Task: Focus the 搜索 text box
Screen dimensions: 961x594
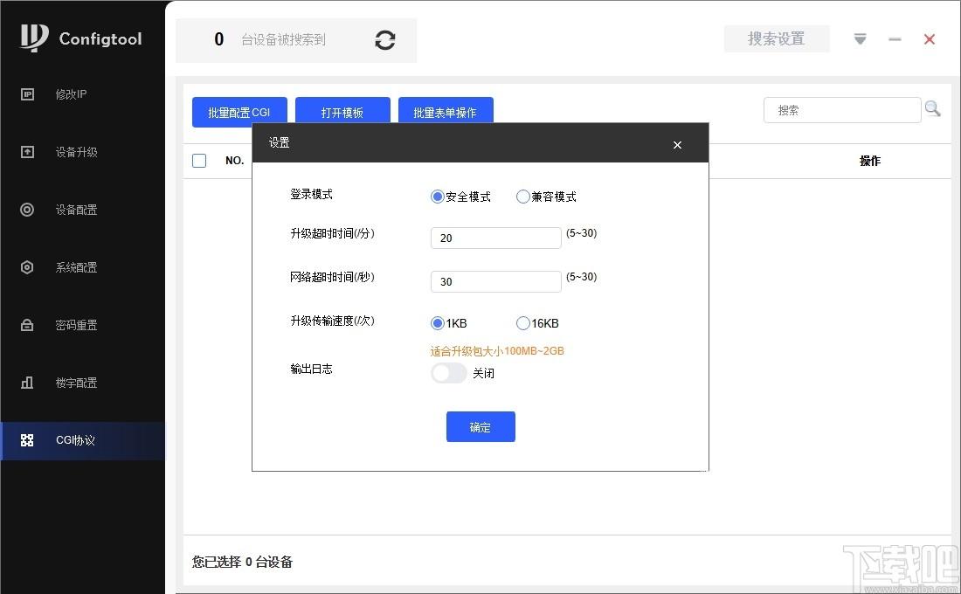Action: (x=842, y=110)
